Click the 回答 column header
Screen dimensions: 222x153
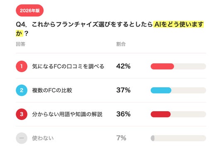[21, 44]
